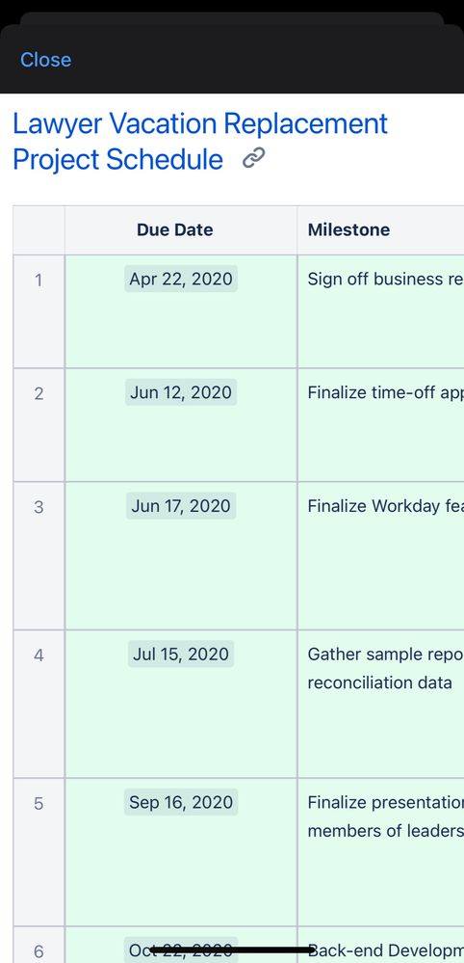Screen dimensions: 464x963
Task: Select row number 1 cell
Action: pos(39,311)
